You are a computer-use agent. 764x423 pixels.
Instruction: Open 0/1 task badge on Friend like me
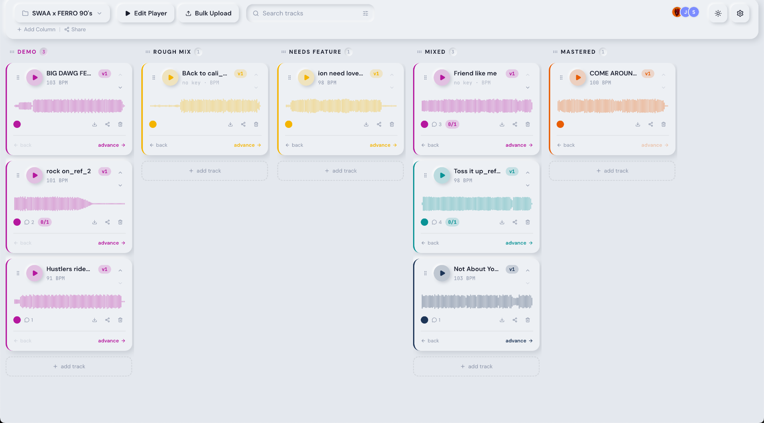tap(452, 124)
